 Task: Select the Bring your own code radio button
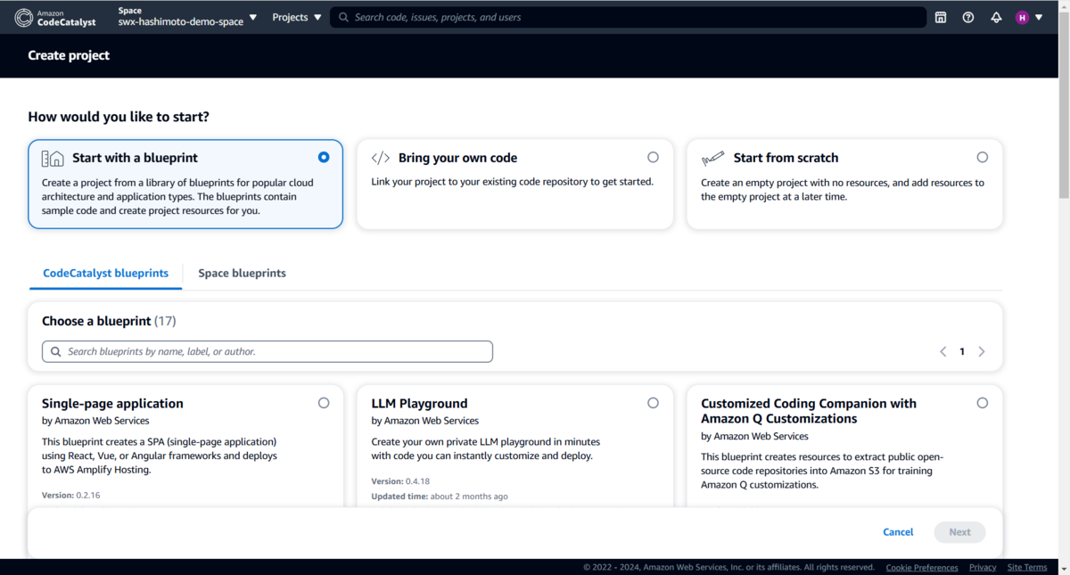coord(653,157)
